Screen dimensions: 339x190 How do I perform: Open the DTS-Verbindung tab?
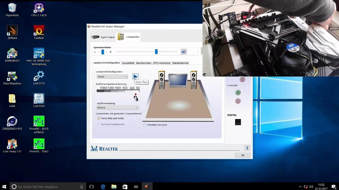pos(162,63)
